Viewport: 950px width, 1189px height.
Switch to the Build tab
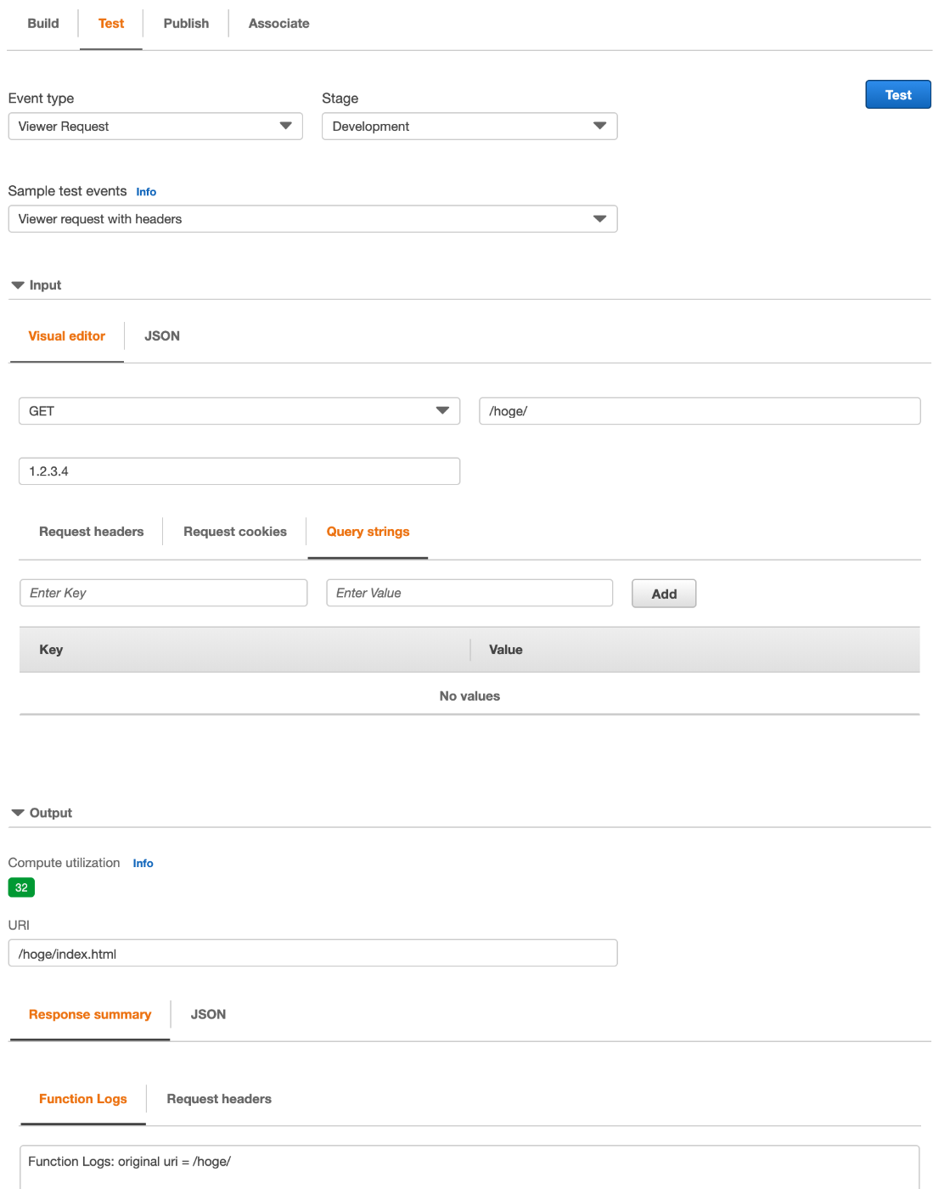click(43, 24)
